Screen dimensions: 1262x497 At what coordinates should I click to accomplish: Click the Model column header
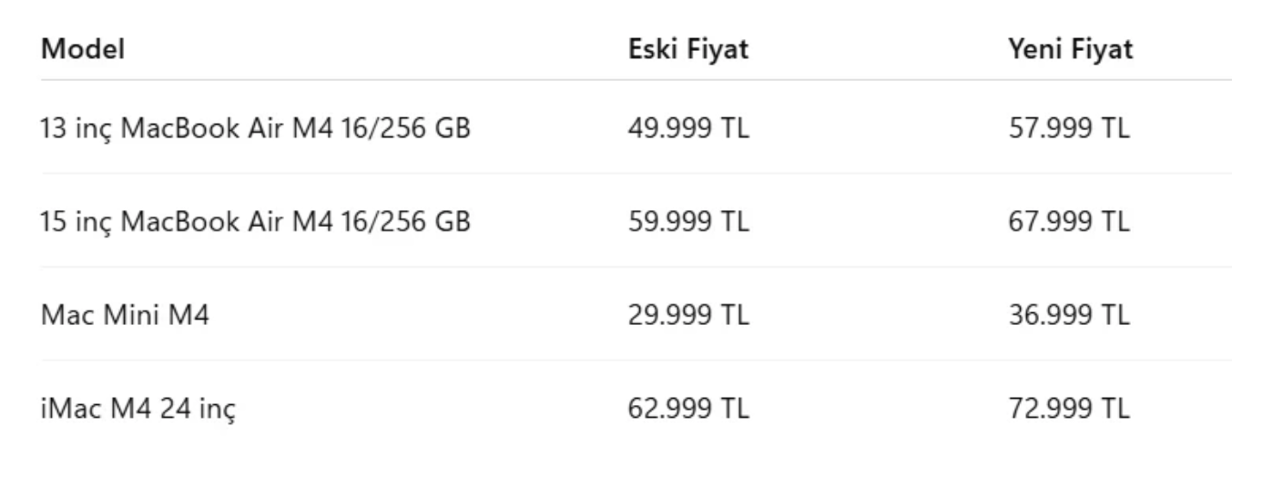coord(83,49)
